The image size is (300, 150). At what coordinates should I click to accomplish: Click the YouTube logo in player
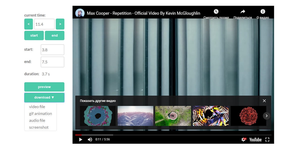click(255, 139)
